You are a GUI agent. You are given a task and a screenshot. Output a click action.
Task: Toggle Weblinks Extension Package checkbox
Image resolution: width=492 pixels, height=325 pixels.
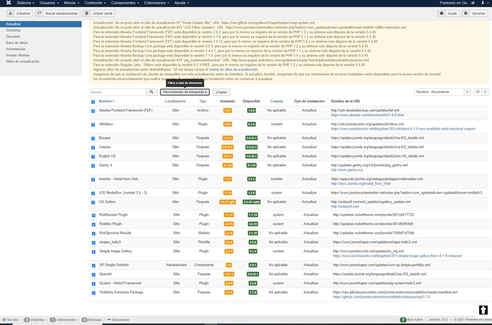[x=94, y=293]
